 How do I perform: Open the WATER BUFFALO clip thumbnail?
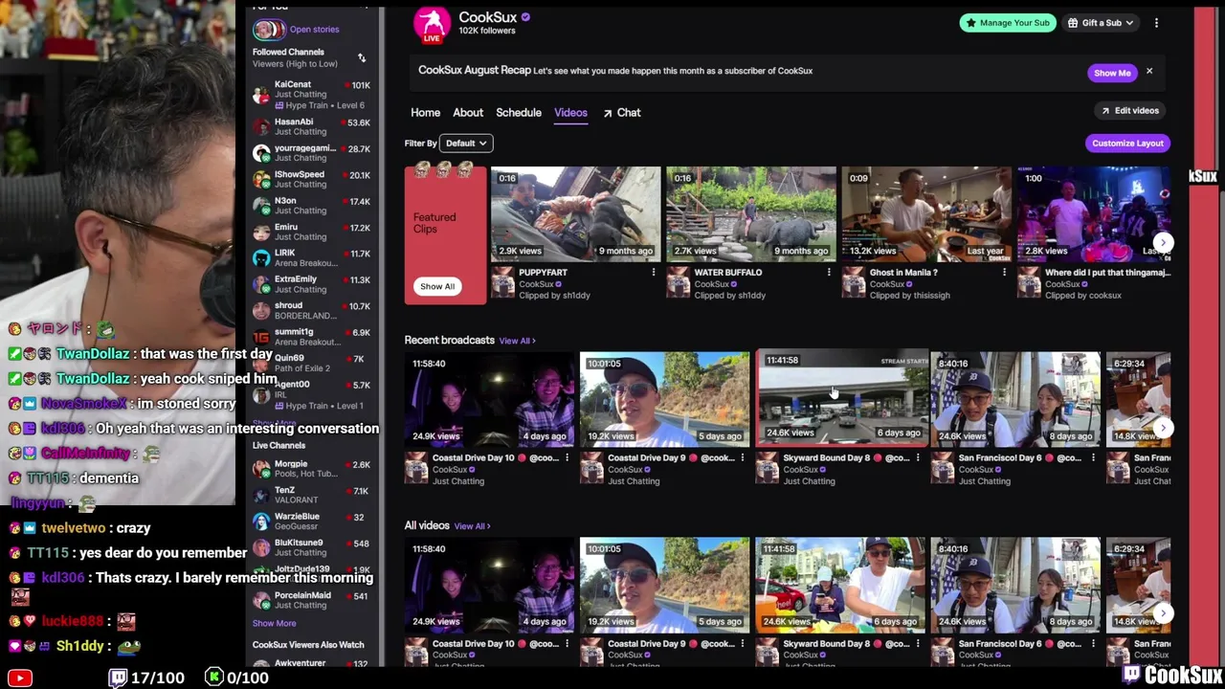pos(751,214)
